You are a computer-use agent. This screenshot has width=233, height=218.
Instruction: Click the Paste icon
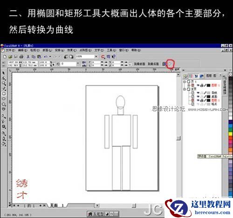[x=39, y=57]
